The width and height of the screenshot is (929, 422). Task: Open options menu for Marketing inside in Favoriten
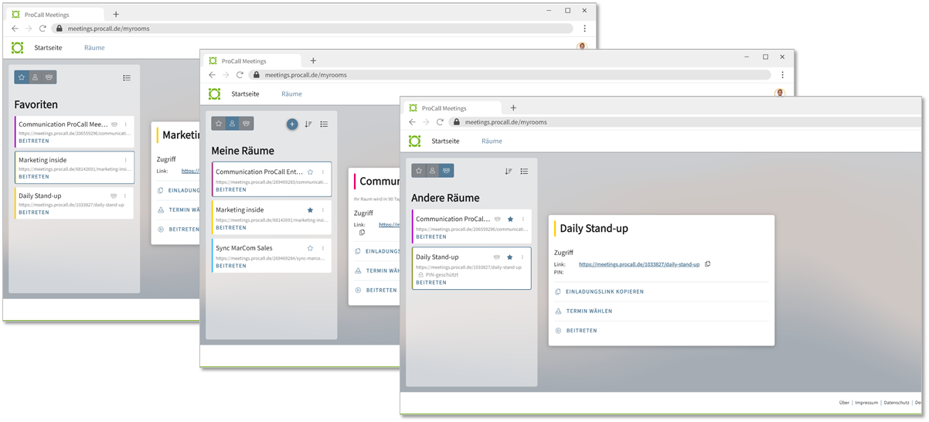125,160
